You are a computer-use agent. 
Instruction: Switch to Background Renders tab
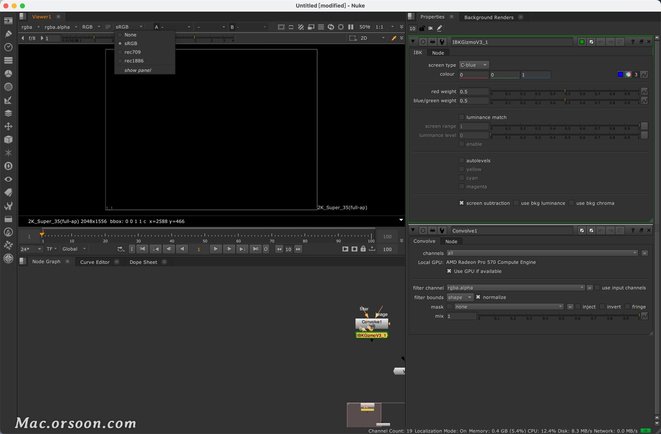(x=489, y=17)
